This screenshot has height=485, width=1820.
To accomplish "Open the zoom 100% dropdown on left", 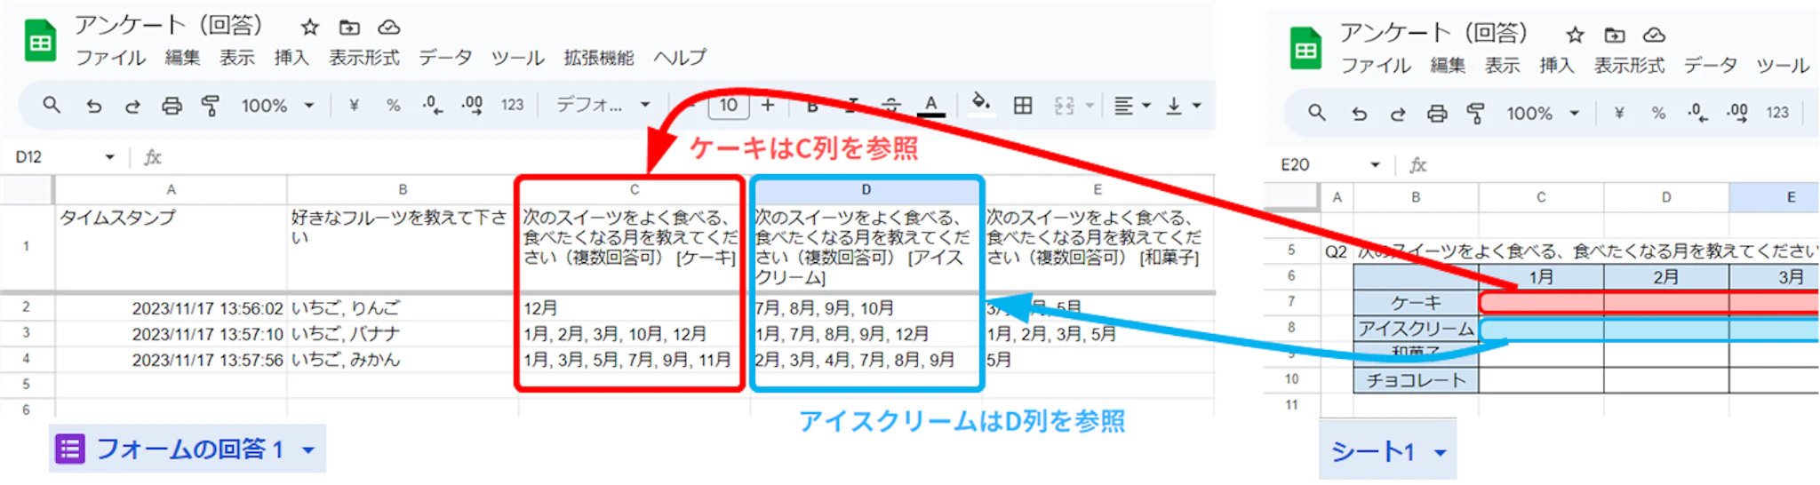I will (x=277, y=106).
